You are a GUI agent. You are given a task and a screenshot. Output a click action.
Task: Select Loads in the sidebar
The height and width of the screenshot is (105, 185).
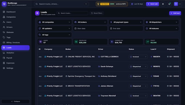(16, 48)
